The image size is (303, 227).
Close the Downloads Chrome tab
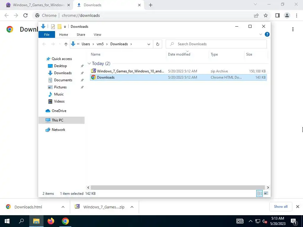139,5
